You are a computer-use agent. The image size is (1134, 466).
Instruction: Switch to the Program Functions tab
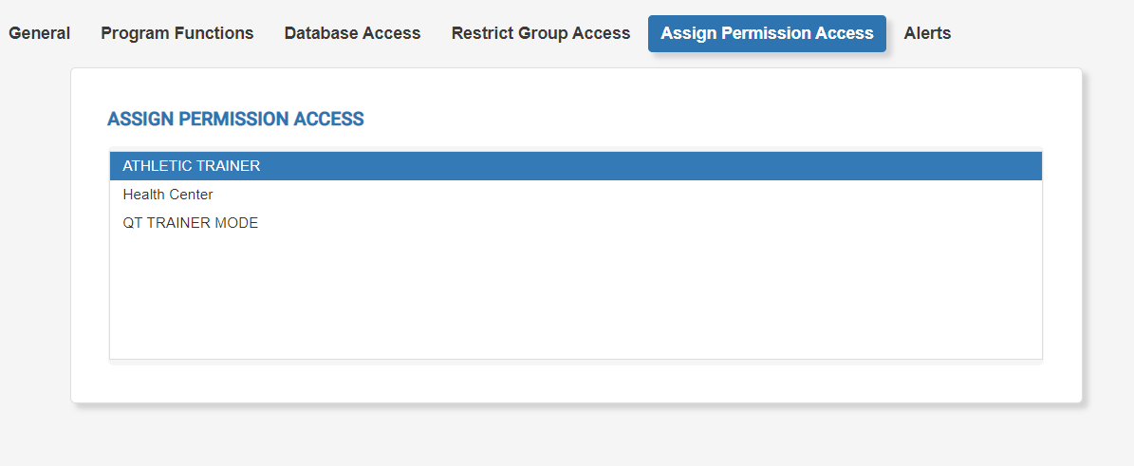coord(177,33)
